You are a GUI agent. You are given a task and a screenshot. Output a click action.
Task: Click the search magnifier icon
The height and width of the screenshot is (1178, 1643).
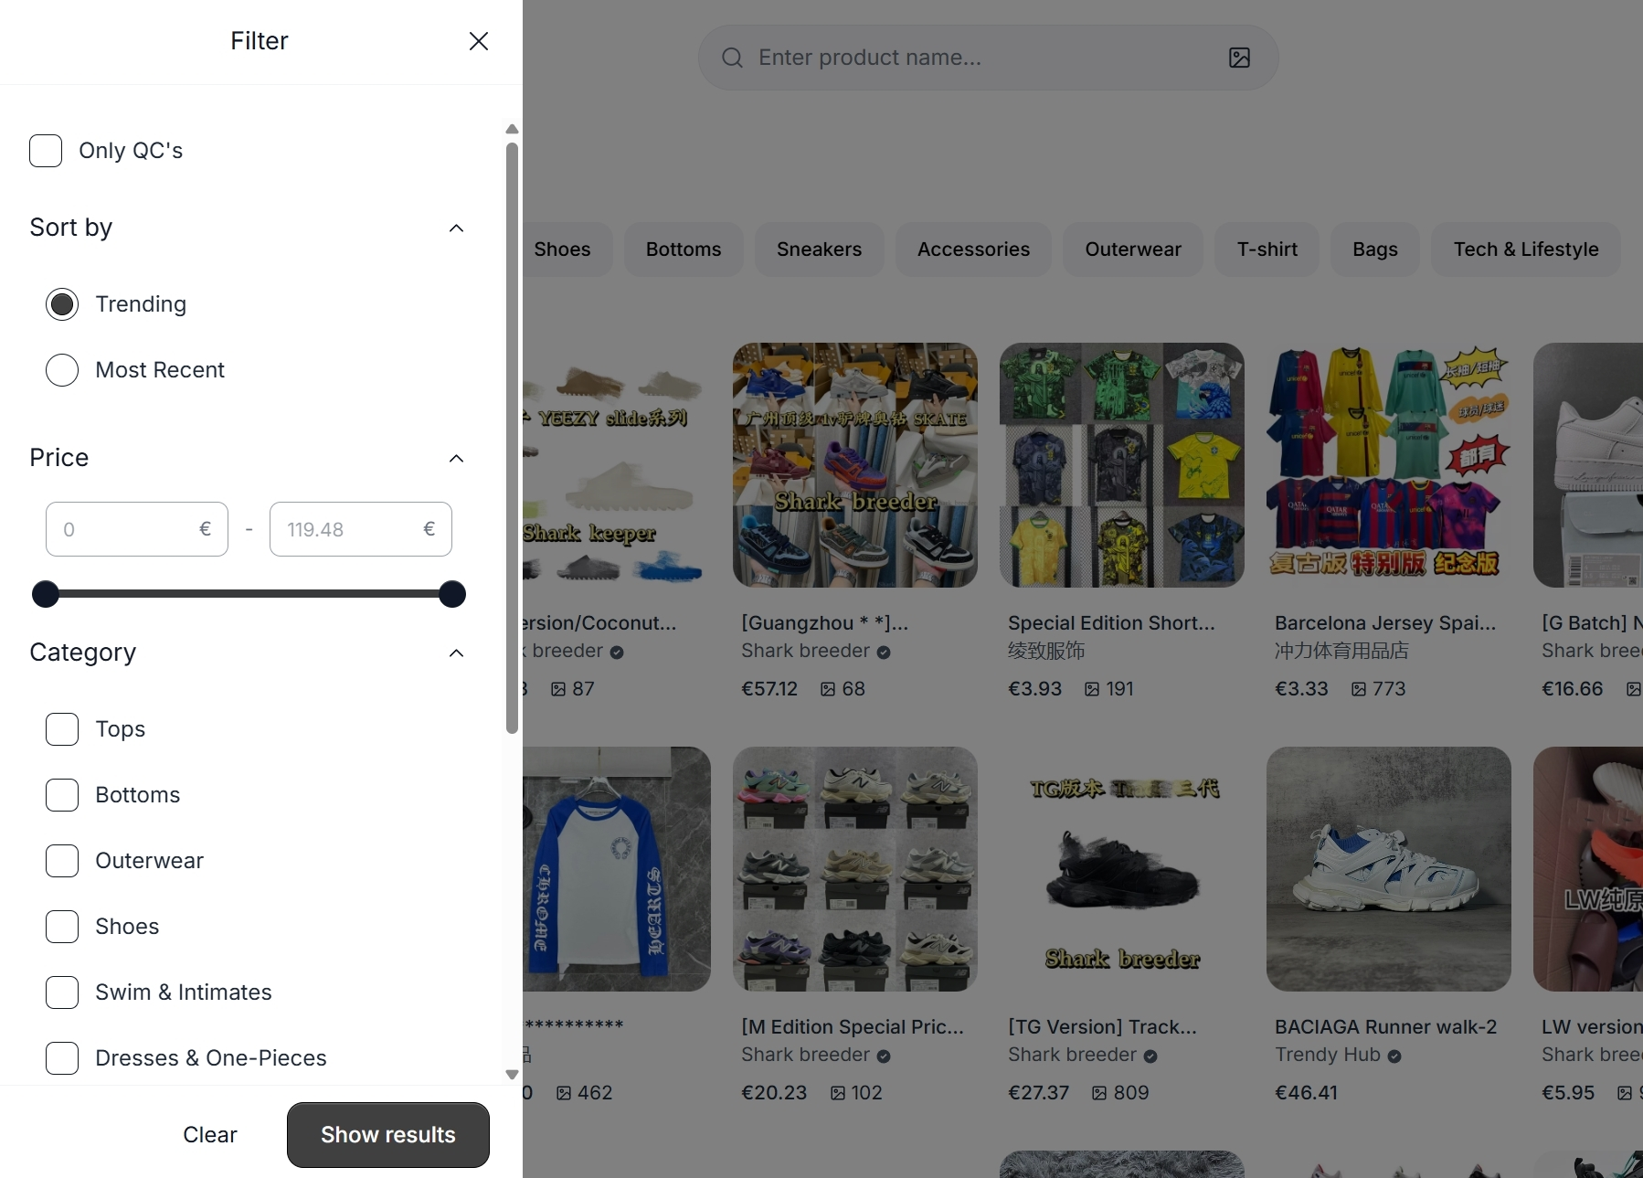(x=732, y=58)
